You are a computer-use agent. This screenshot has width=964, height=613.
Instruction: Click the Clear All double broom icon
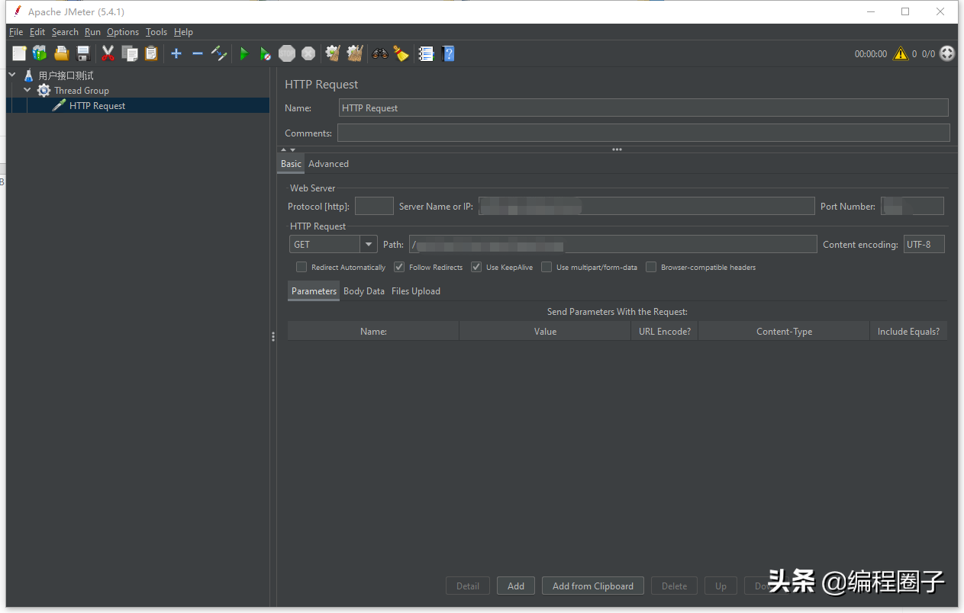tap(354, 53)
